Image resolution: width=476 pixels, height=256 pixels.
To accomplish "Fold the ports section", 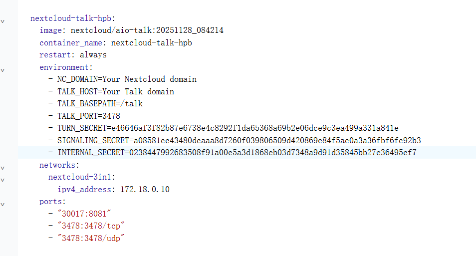I will (2, 204).
